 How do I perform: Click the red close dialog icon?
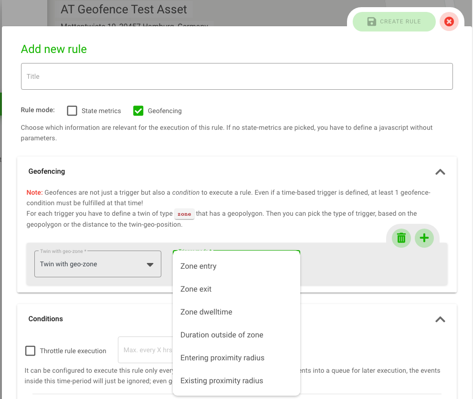pos(449,21)
